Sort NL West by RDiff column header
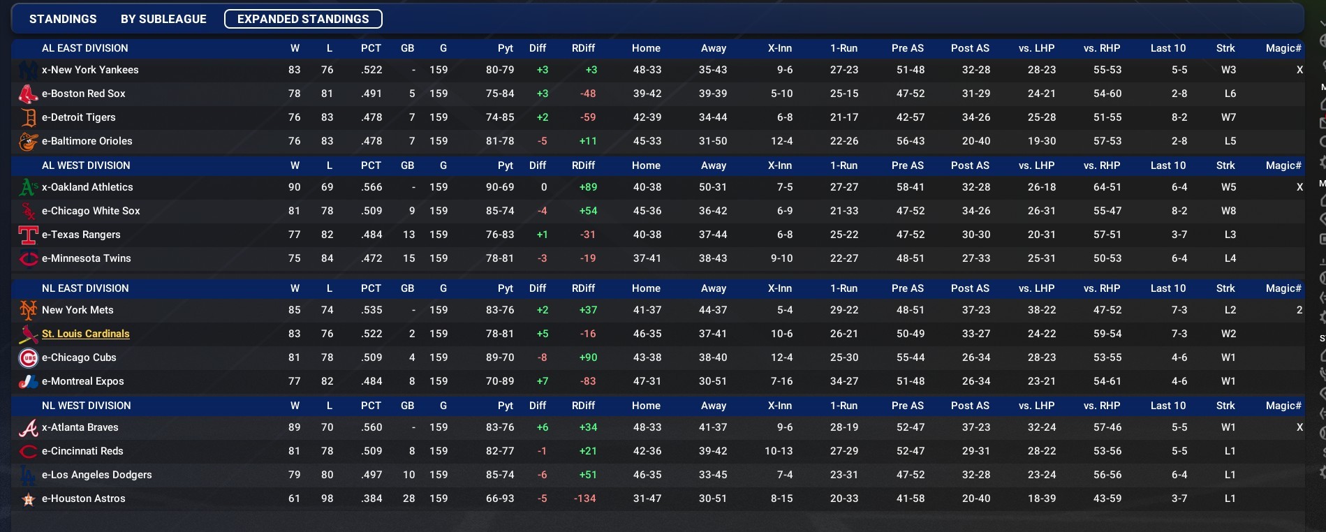The image size is (1326, 532). pyautogui.click(x=583, y=406)
